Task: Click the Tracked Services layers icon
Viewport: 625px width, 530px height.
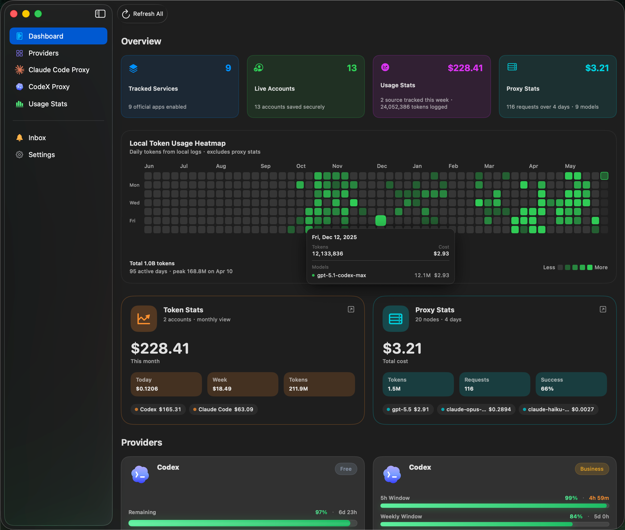Action: (133, 68)
